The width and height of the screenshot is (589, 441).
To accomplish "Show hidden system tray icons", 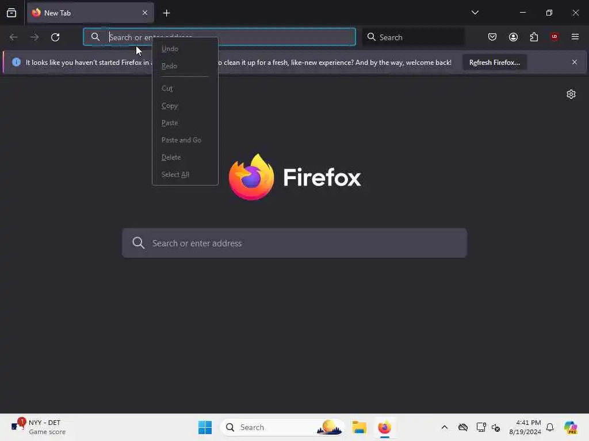I will pyautogui.click(x=445, y=427).
